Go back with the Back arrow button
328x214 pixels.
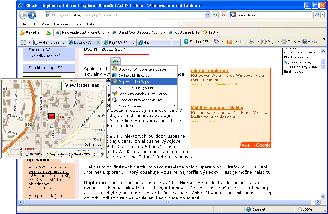point(23,15)
